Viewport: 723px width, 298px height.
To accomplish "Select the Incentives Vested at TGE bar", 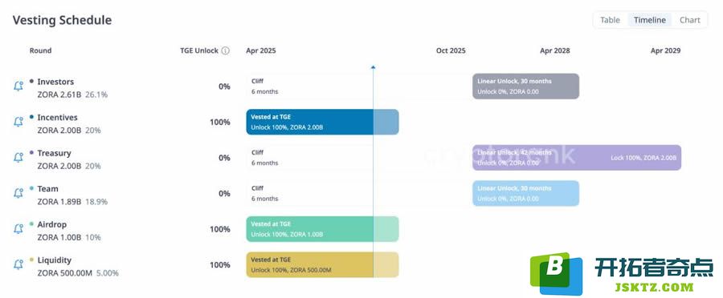I will point(322,122).
